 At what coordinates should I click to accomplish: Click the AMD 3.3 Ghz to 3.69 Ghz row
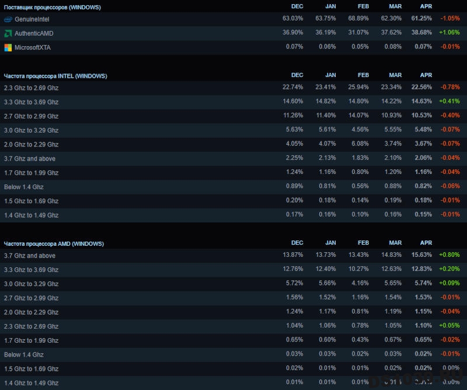pos(233,270)
